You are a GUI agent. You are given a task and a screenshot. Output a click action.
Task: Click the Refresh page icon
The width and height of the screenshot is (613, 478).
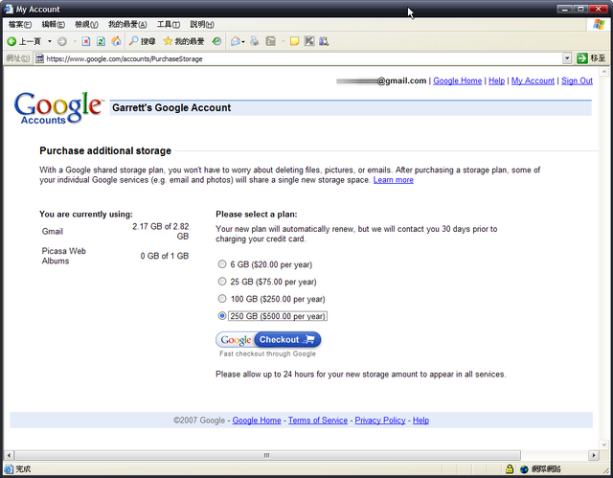[x=101, y=41]
